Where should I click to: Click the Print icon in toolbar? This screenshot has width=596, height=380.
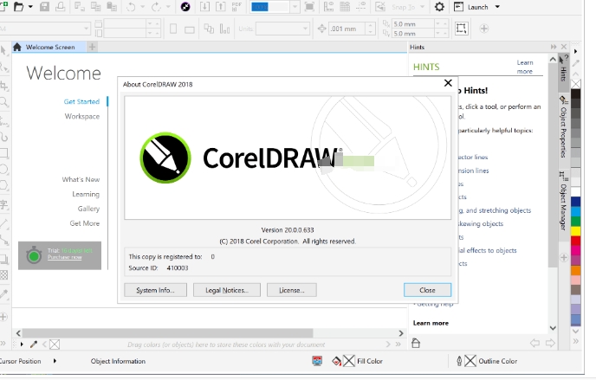coord(61,7)
